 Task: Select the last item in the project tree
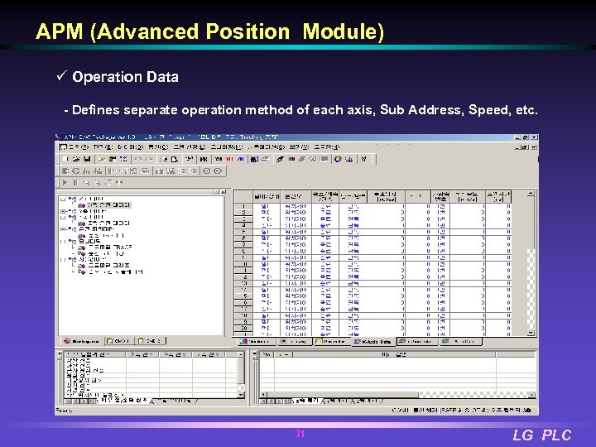coord(116,272)
